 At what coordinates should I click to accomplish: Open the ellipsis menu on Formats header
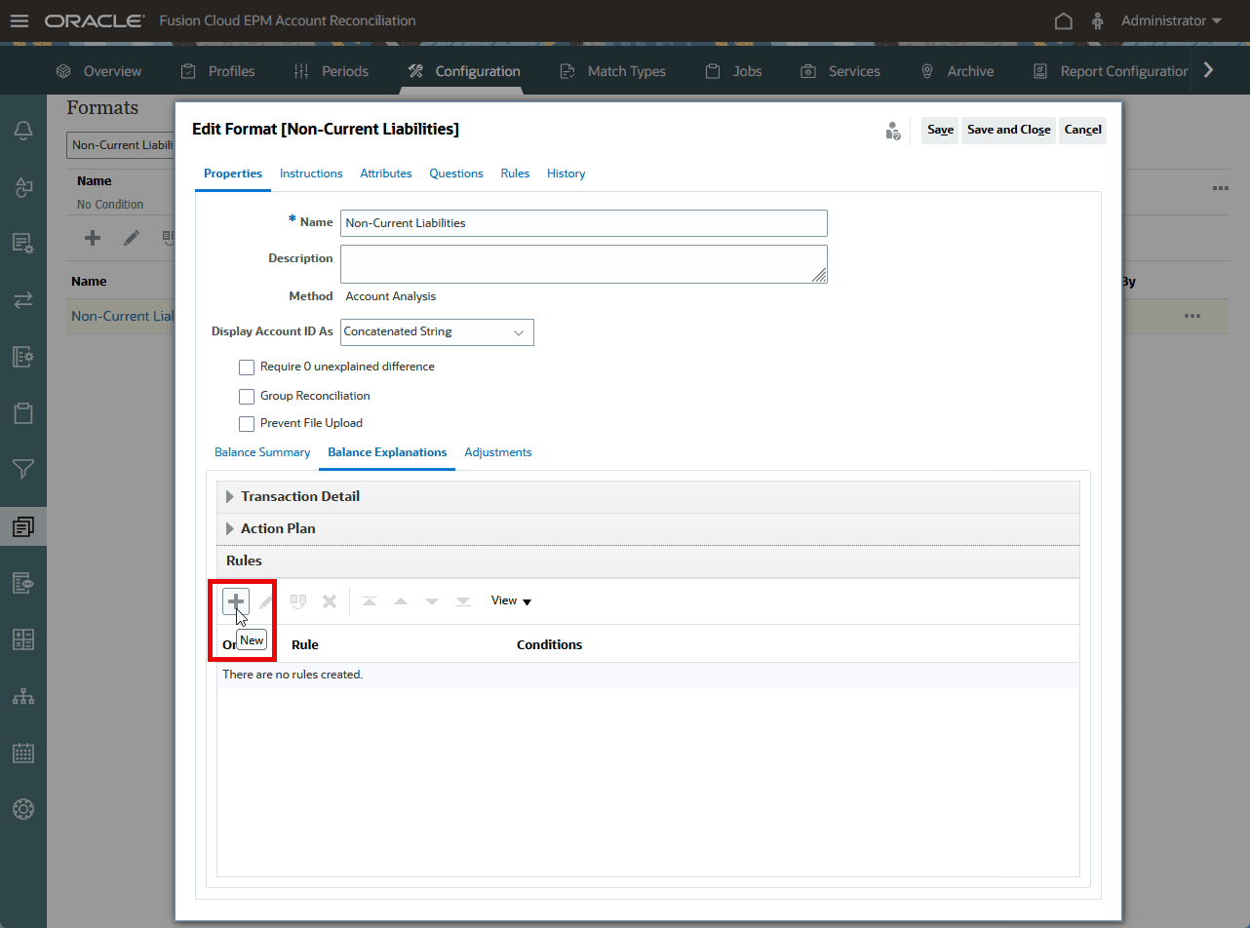tap(1220, 188)
